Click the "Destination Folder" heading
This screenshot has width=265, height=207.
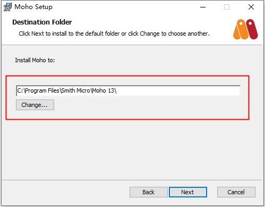click(x=42, y=22)
